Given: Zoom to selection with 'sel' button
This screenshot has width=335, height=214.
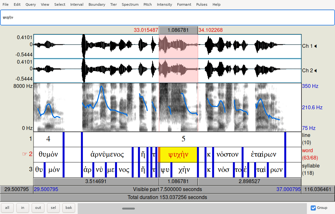Looking at the screenshot, I should [x=53, y=208].
